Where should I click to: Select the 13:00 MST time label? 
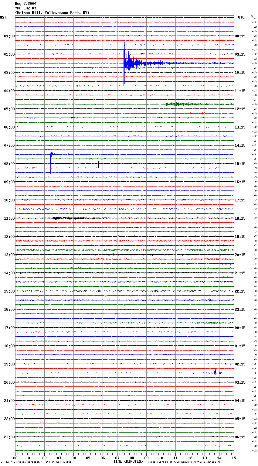click(9, 255)
